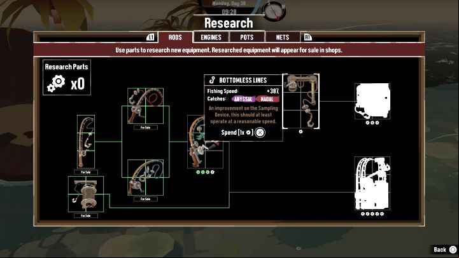Select the NETS tab
This screenshot has height=258, width=459.
point(283,37)
